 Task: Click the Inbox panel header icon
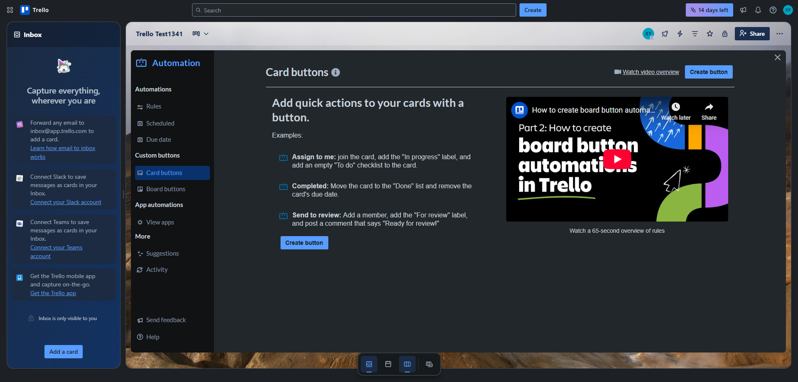point(17,35)
